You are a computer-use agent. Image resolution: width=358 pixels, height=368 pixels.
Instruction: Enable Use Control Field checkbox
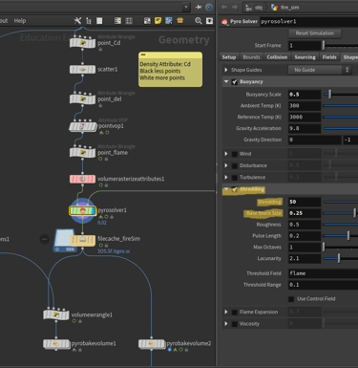tap(291, 299)
